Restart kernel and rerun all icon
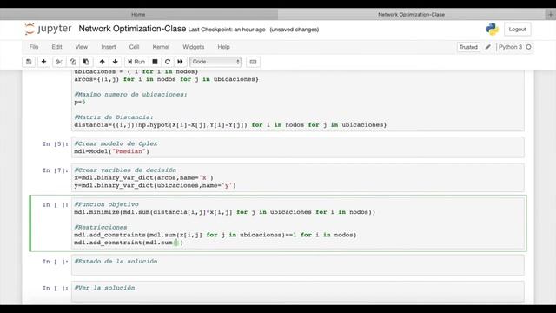The width and height of the screenshot is (556, 313). pyautogui.click(x=180, y=62)
